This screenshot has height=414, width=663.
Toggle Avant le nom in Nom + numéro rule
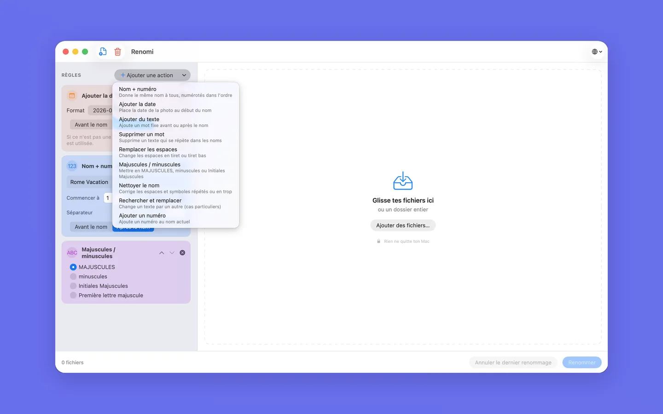(x=91, y=227)
